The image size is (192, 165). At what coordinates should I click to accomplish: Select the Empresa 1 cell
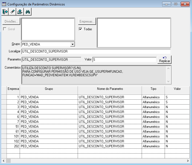pos(13,97)
